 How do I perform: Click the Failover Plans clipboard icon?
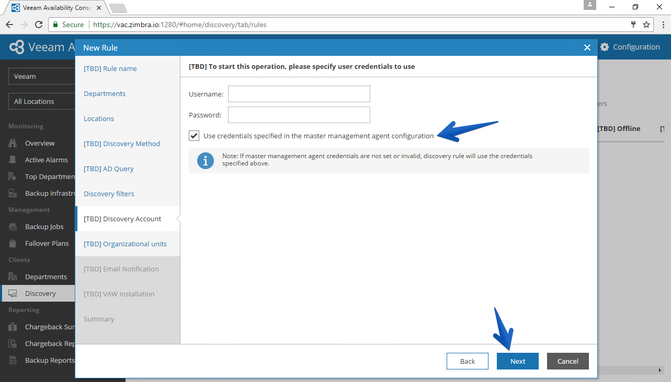13,244
